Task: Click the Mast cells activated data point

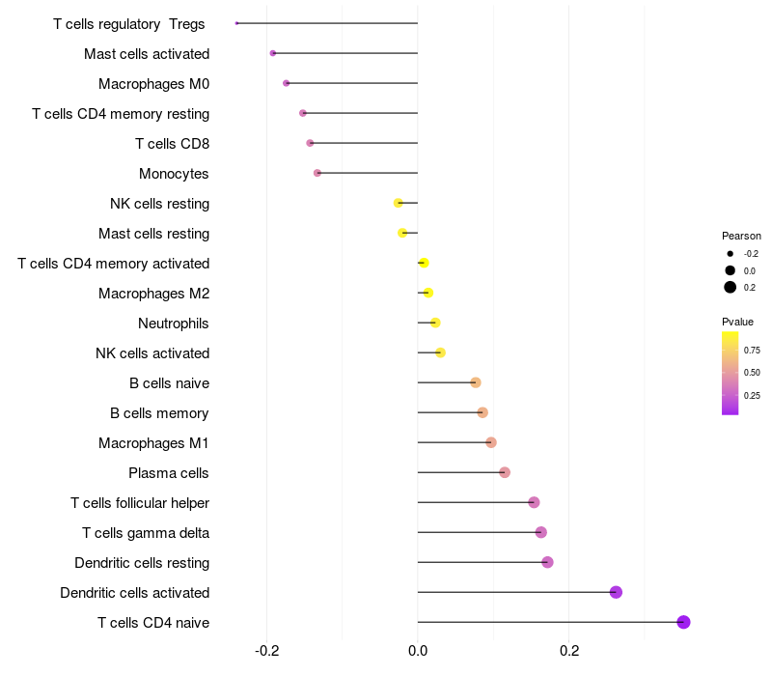Action: point(273,53)
